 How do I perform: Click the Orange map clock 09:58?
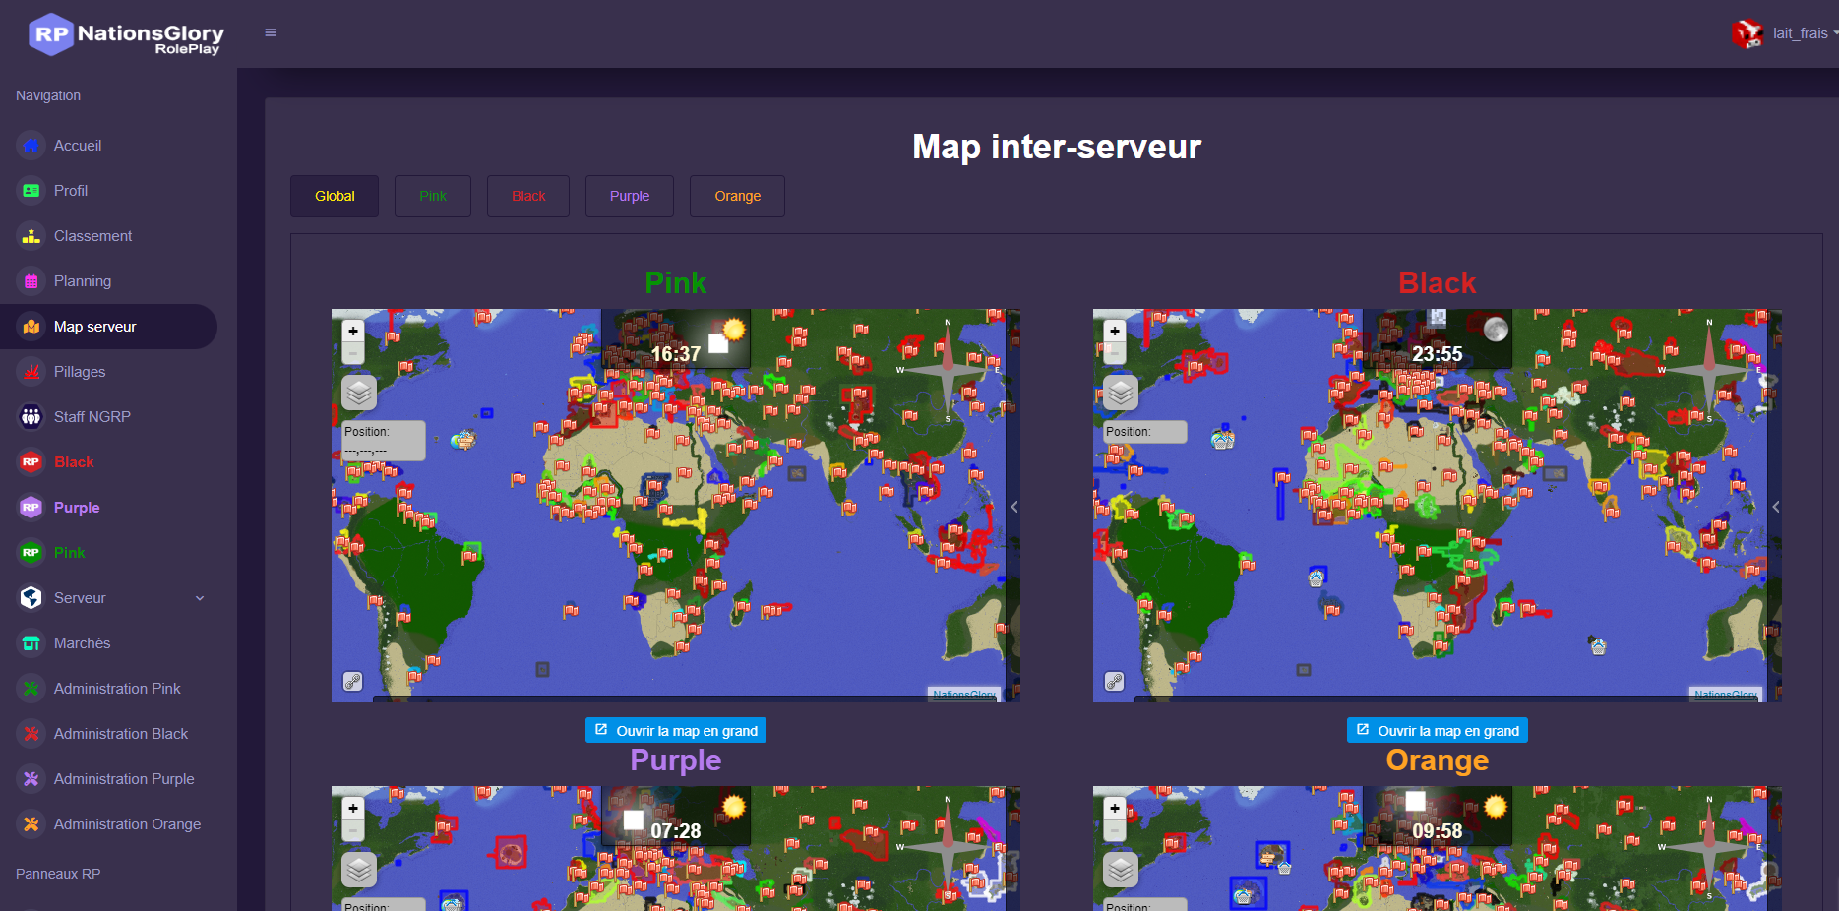(1438, 830)
